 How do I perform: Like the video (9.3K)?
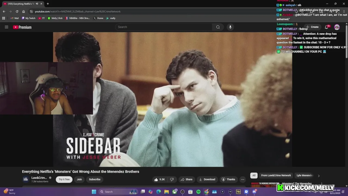click(160, 179)
